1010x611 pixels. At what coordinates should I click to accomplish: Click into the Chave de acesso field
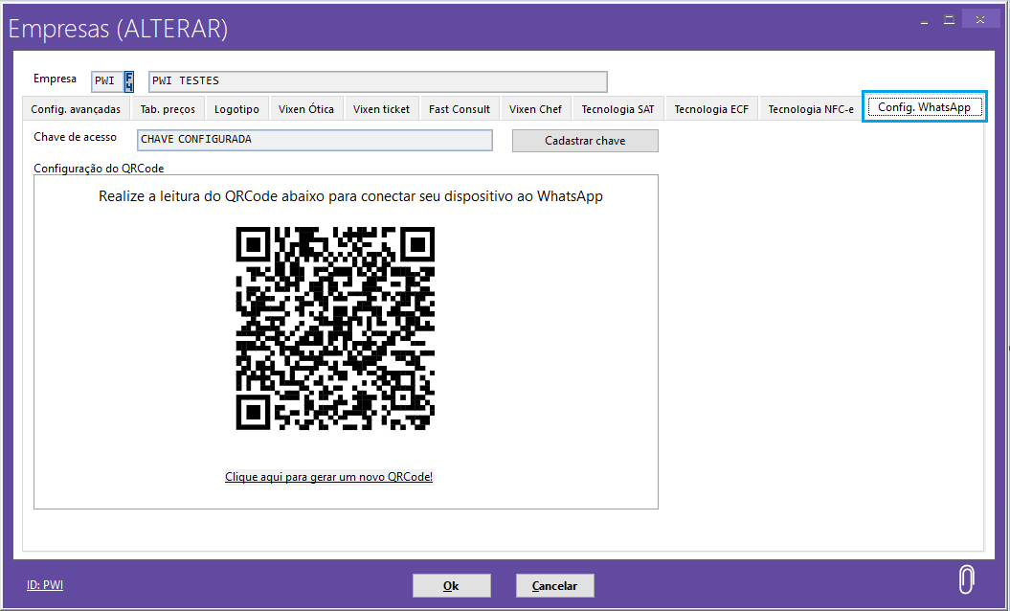pyautogui.click(x=314, y=140)
